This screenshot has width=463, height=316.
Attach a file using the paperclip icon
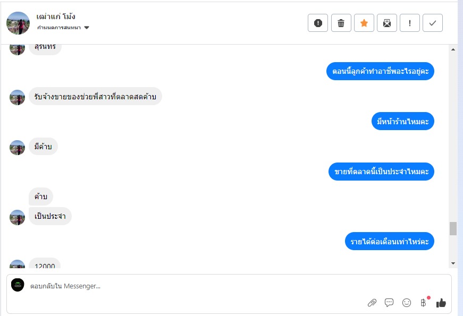(372, 303)
